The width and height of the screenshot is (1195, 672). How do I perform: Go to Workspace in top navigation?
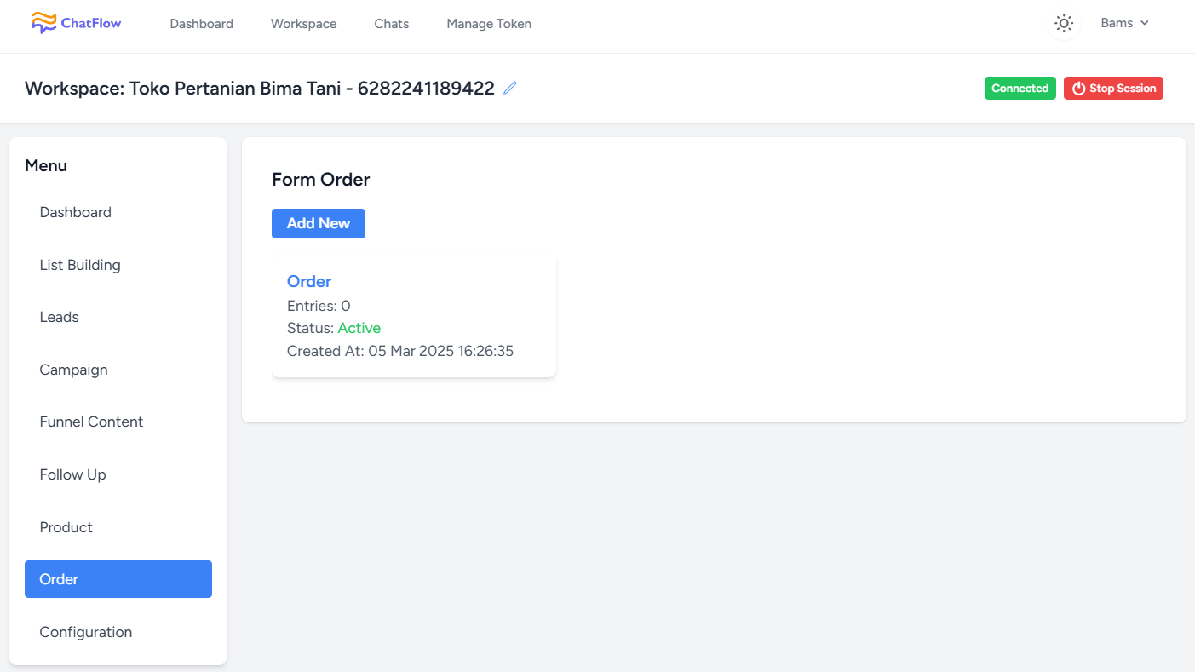click(304, 24)
